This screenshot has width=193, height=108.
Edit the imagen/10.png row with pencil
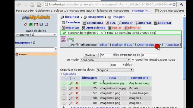tap(71, 93)
